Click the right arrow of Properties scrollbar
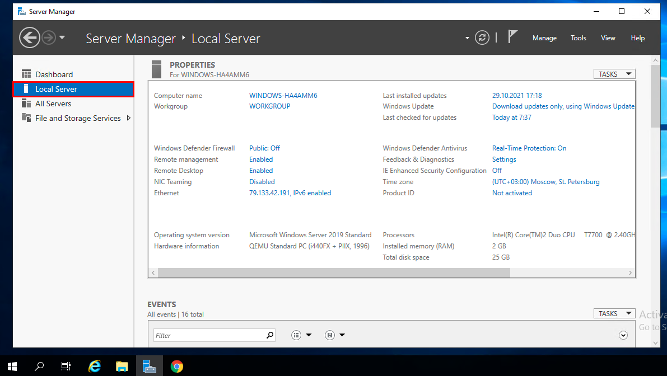 (x=631, y=272)
